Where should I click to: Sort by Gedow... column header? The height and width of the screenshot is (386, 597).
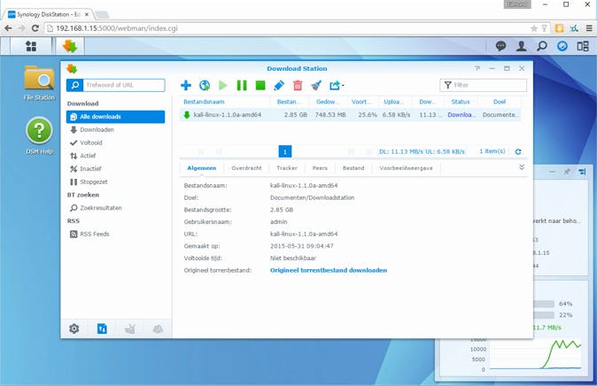point(327,102)
